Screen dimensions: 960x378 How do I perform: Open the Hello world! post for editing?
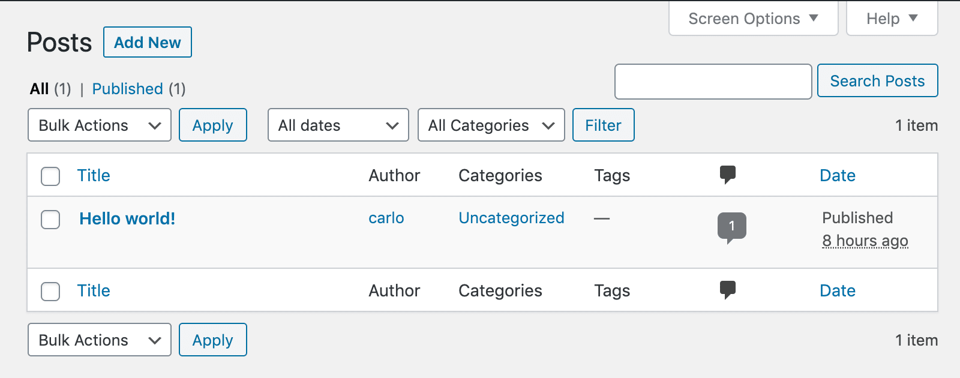pyautogui.click(x=127, y=218)
